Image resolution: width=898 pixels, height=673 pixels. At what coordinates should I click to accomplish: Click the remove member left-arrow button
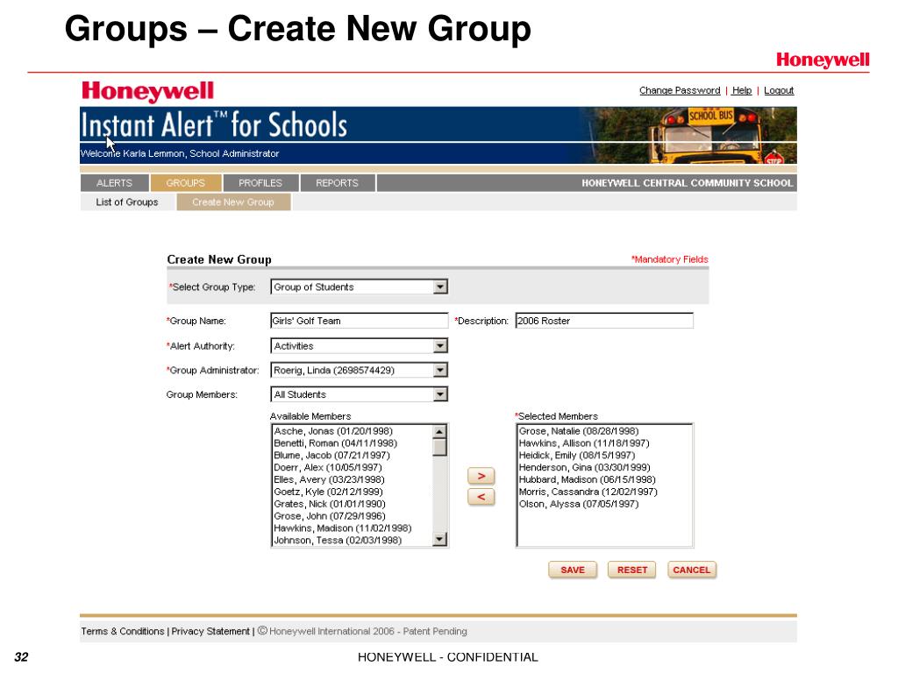pyautogui.click(x=481, y=497)
